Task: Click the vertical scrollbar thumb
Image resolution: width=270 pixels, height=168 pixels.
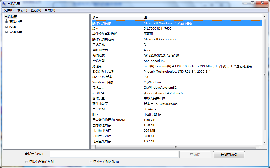Action: tap(265, 74)
